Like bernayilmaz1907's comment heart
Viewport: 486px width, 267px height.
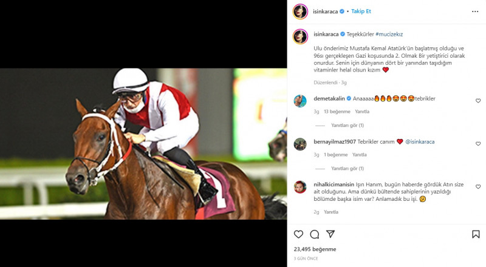pyautogui.click(x=478, y=144)
